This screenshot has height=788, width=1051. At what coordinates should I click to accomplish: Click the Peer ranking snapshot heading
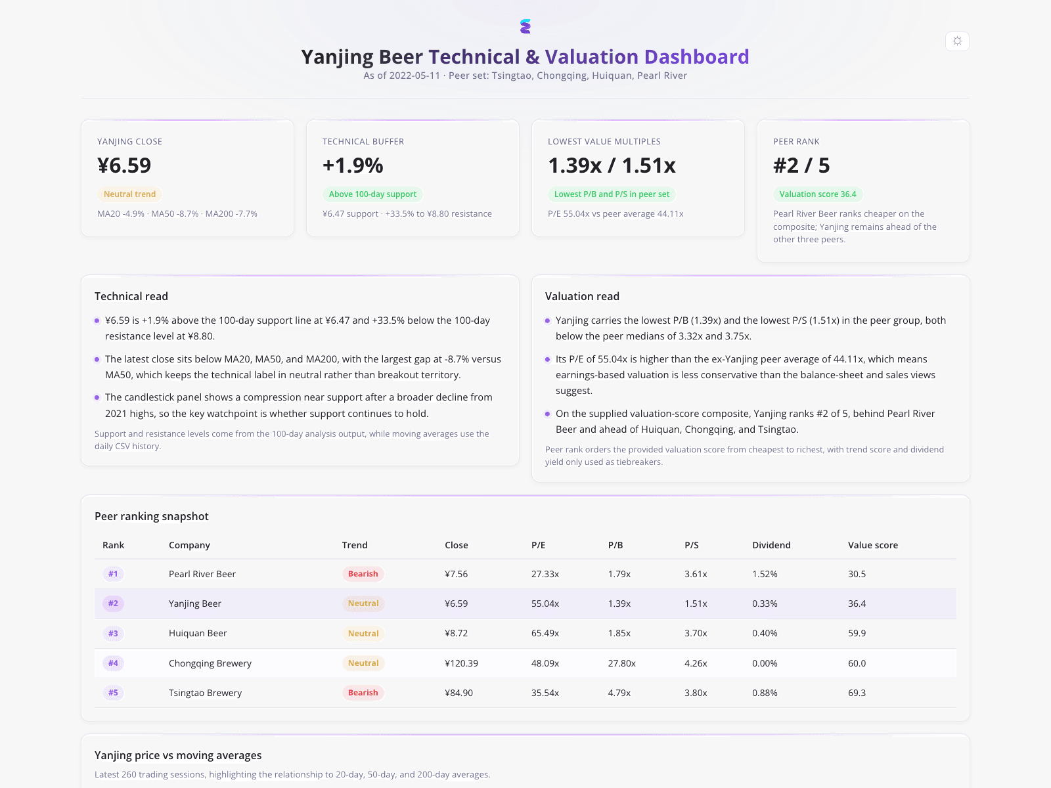click(x=152, y=516)
